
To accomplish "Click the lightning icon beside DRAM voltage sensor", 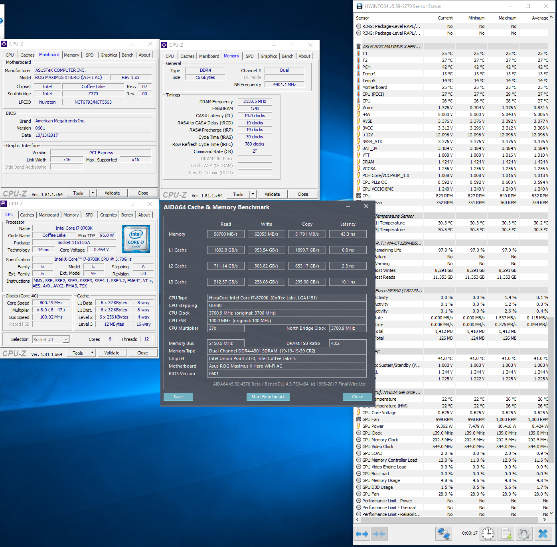I will tap(359, 162).
